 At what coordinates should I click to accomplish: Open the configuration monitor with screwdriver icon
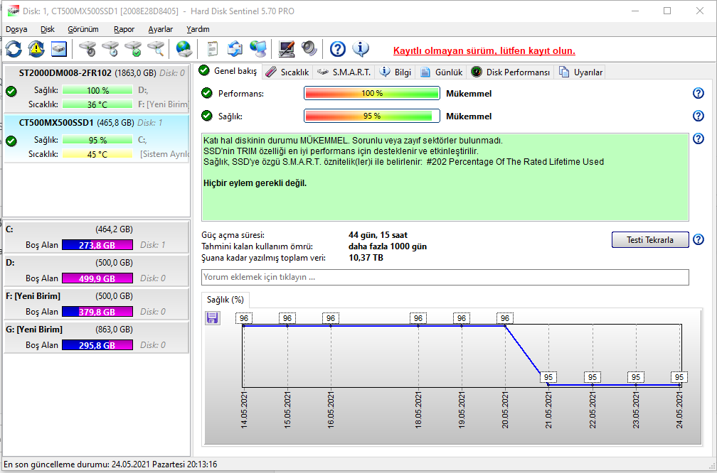coord(287,49)
